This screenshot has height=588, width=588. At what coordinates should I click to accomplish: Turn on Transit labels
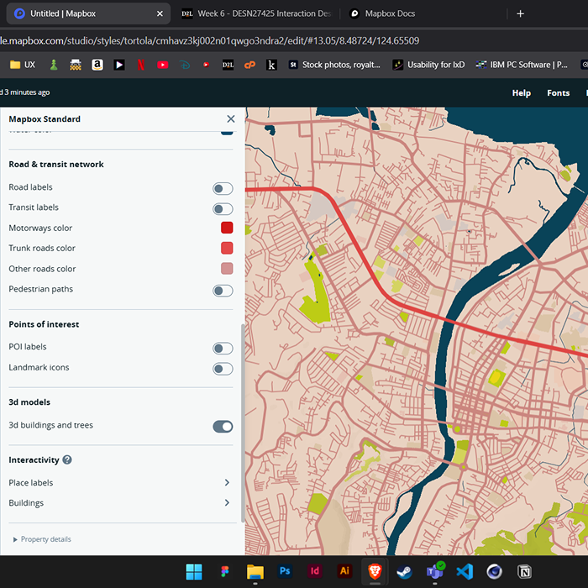223,208
